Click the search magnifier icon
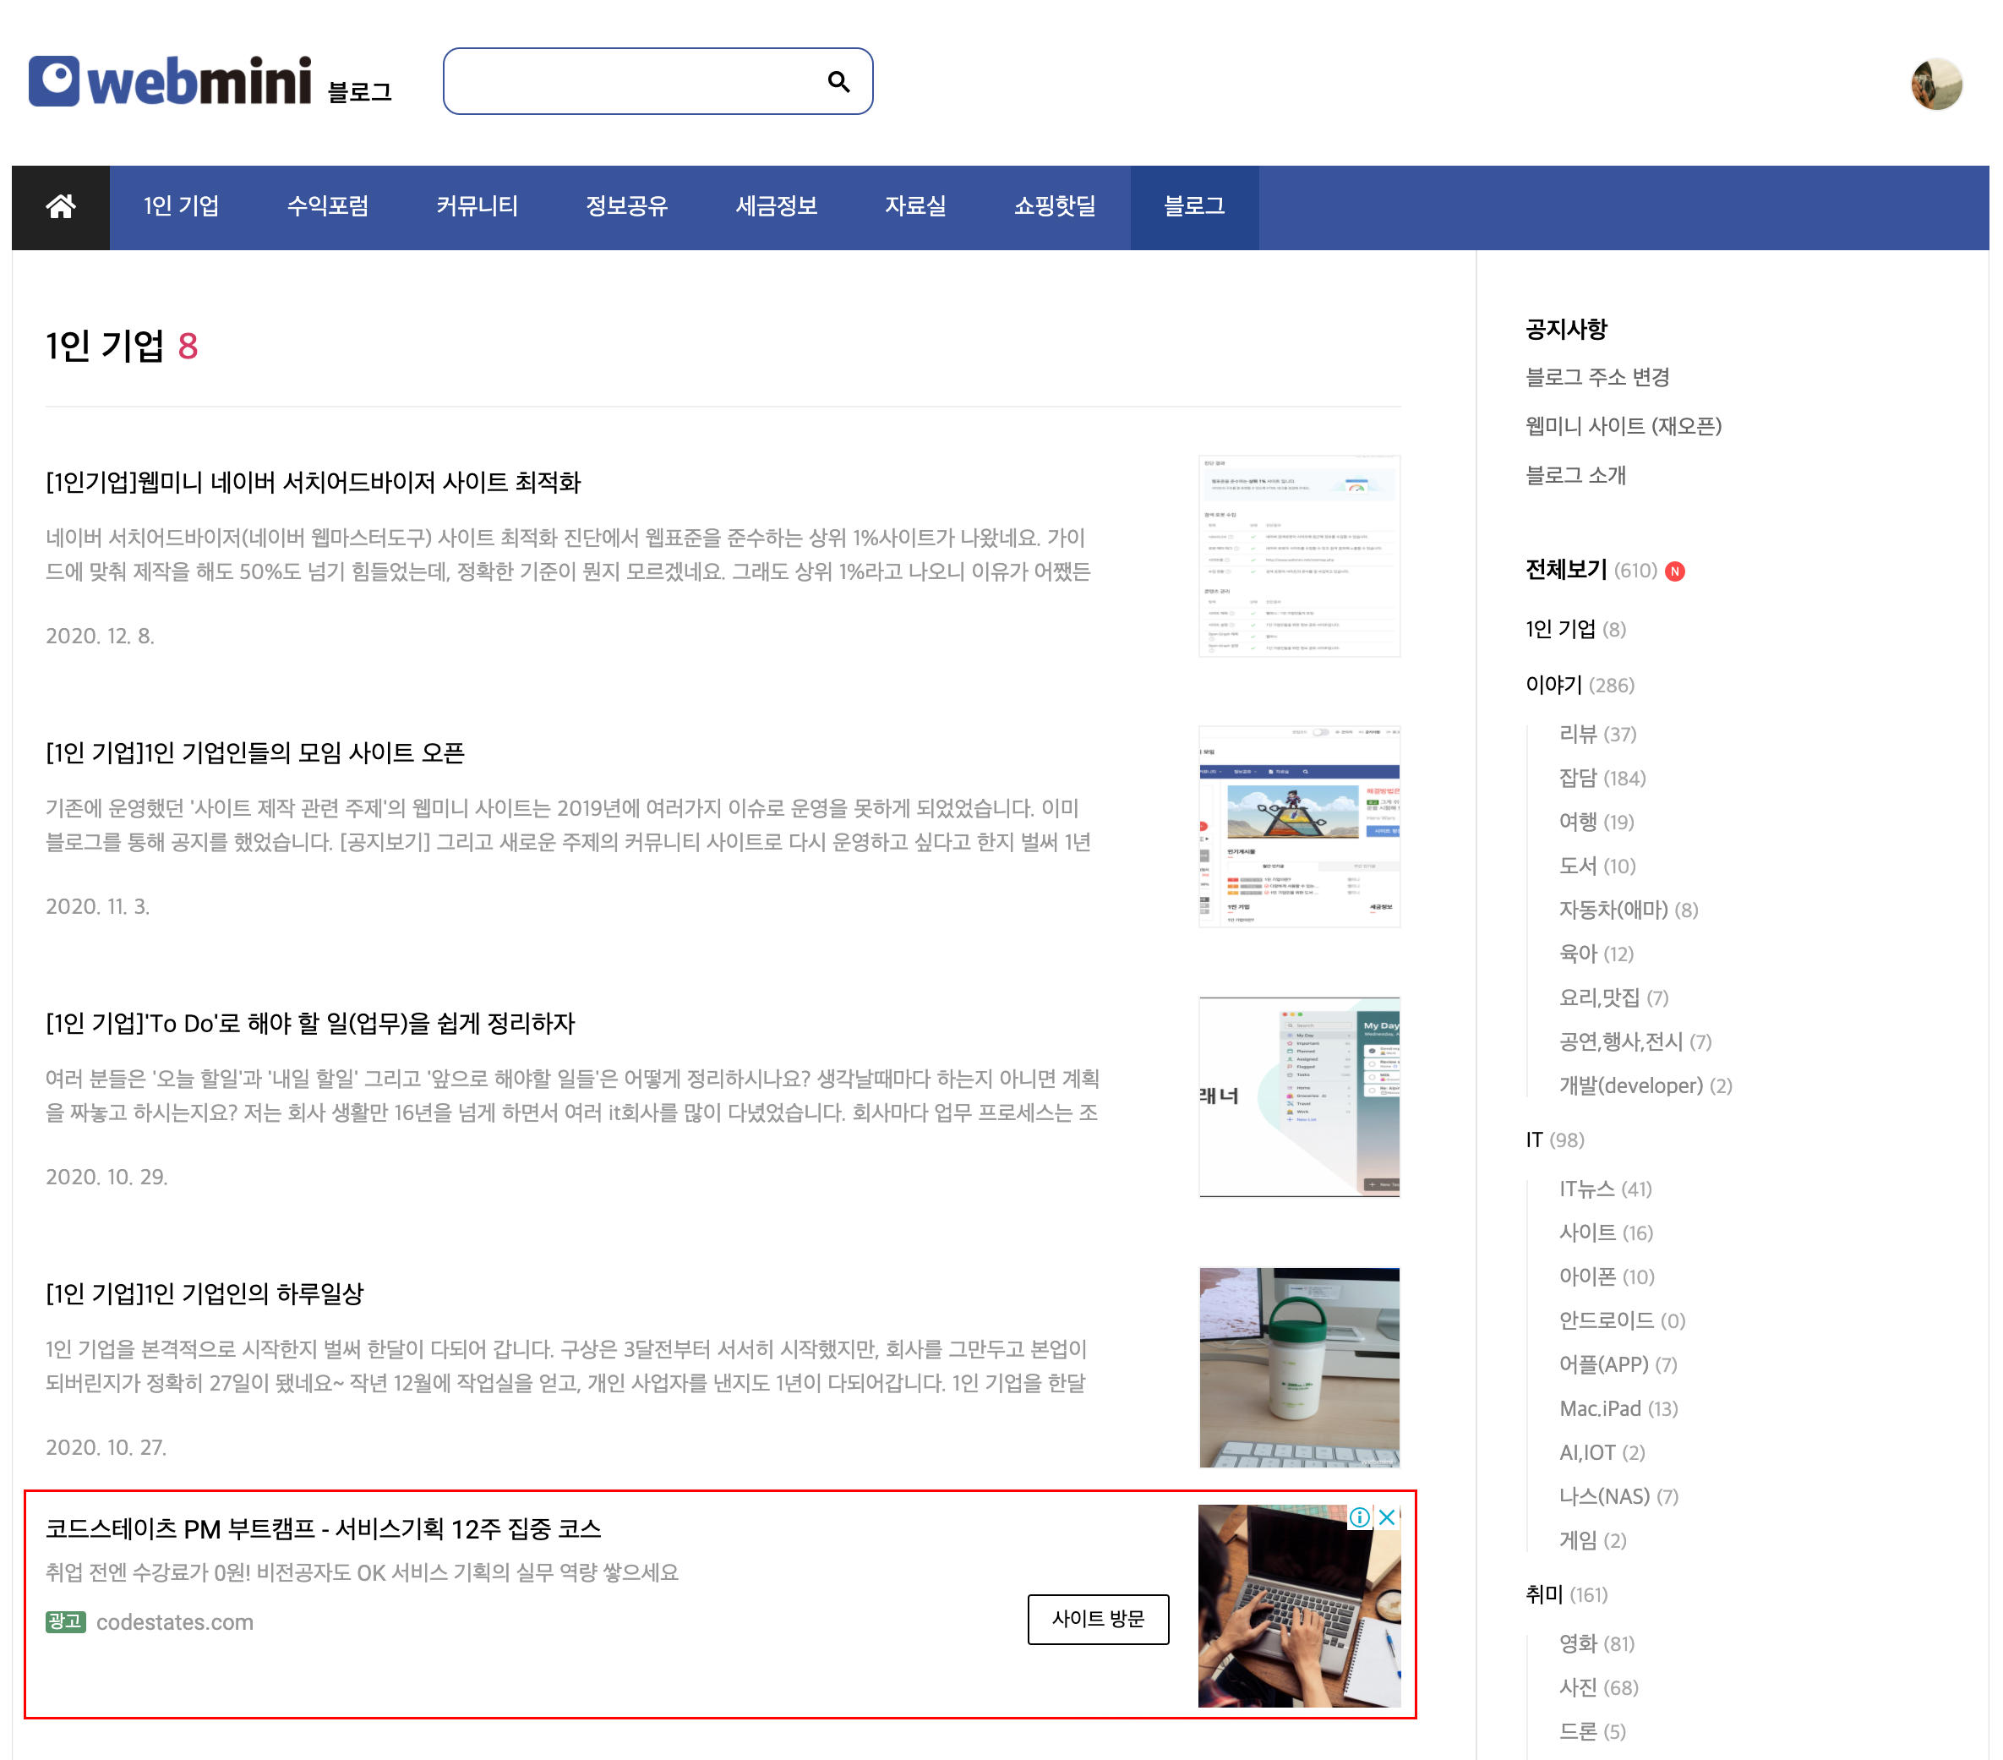 [838, 81]
